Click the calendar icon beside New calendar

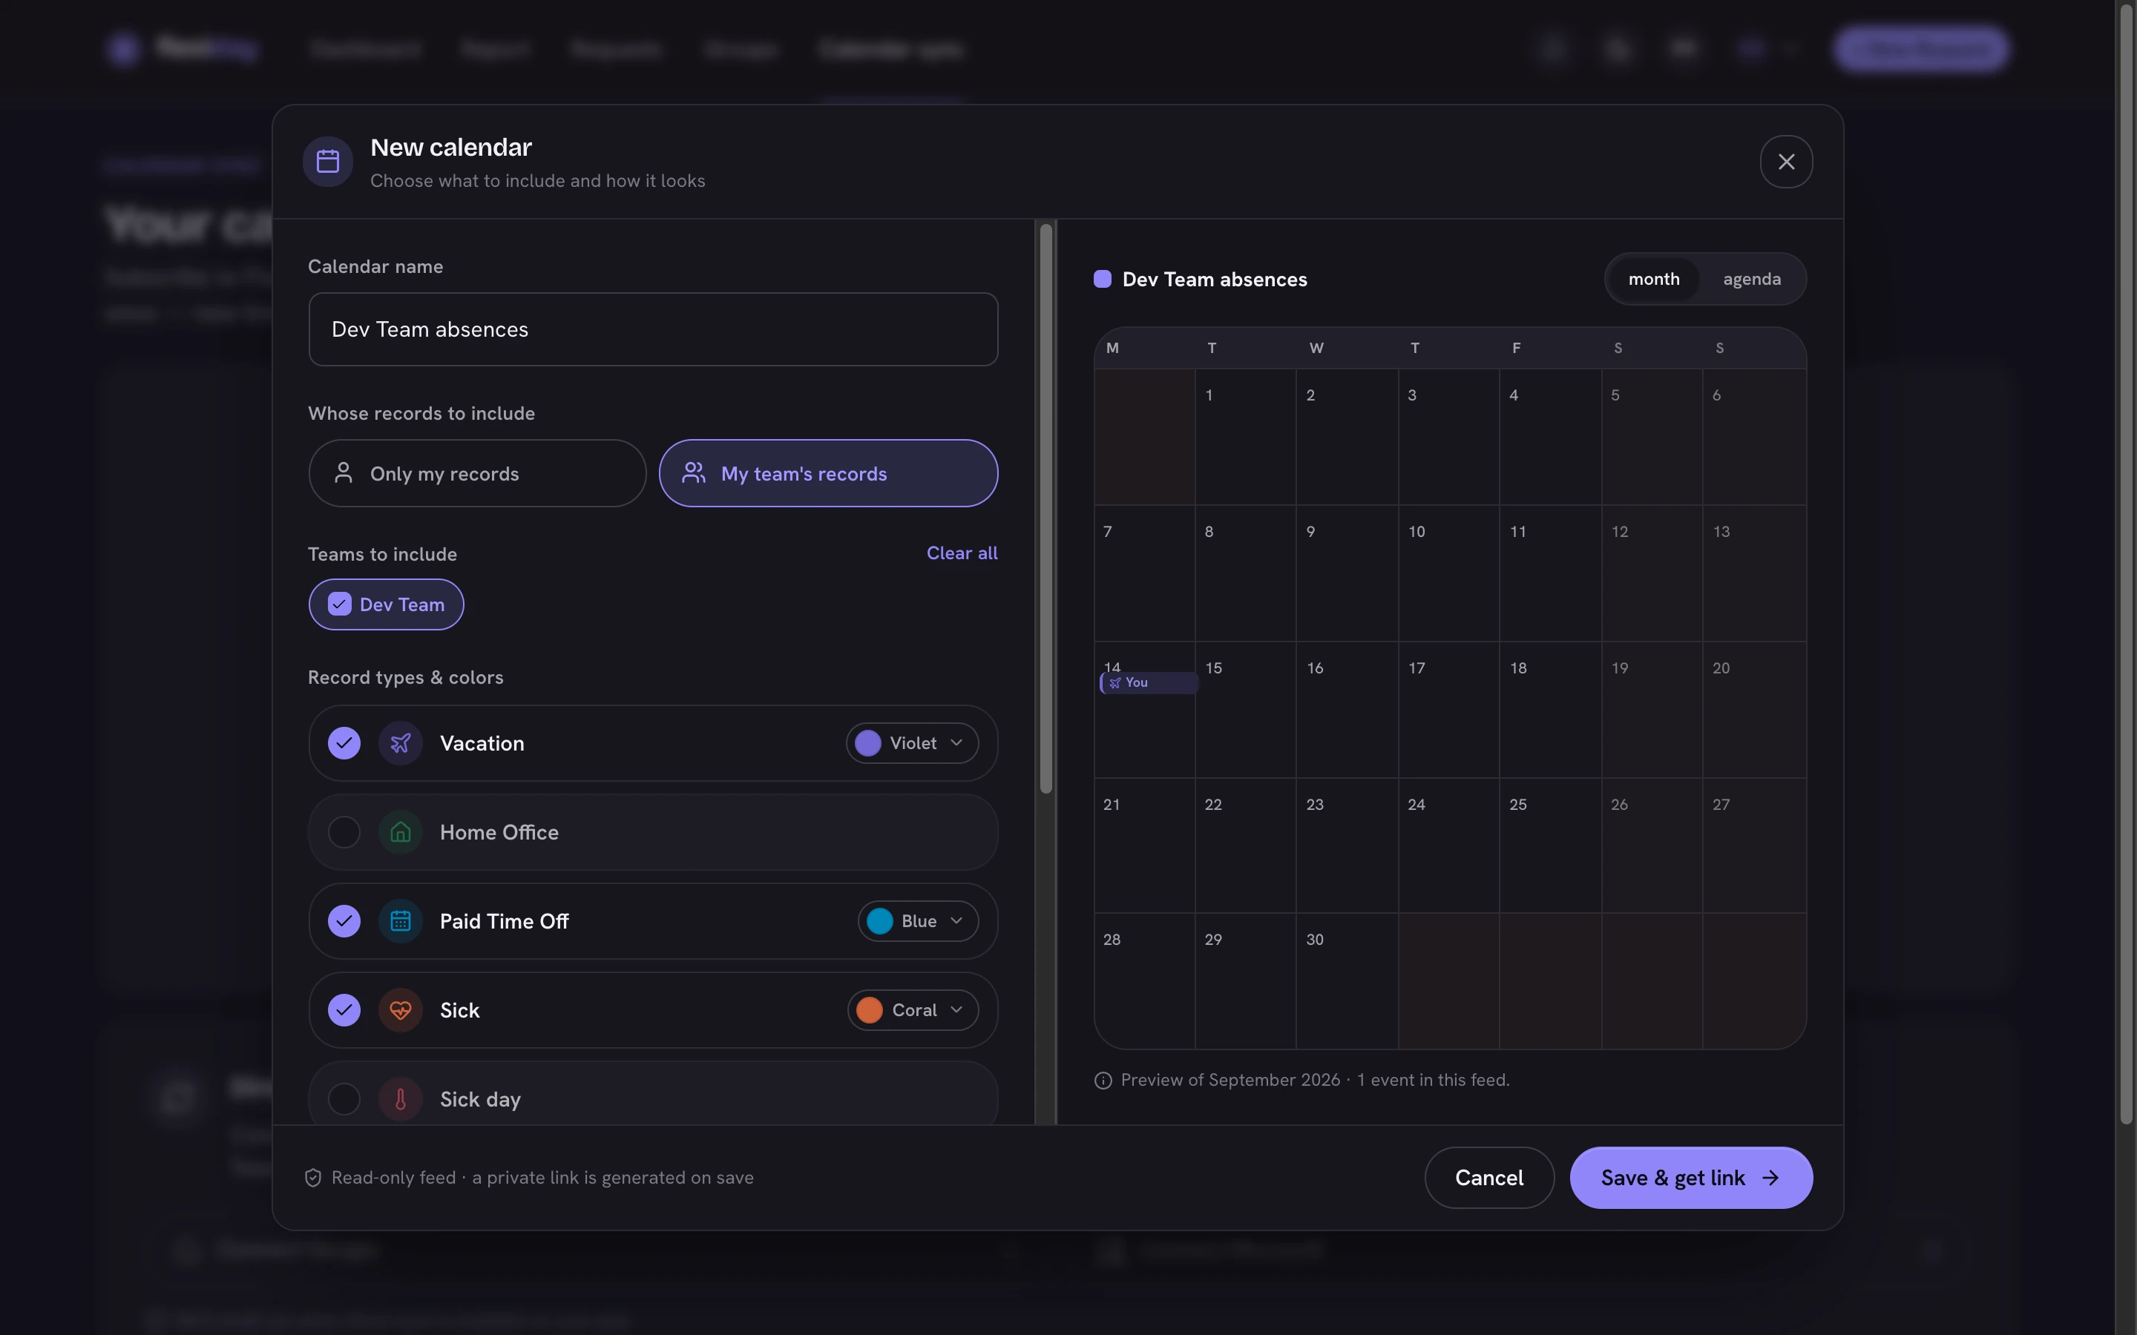click(x=328, y=162)
